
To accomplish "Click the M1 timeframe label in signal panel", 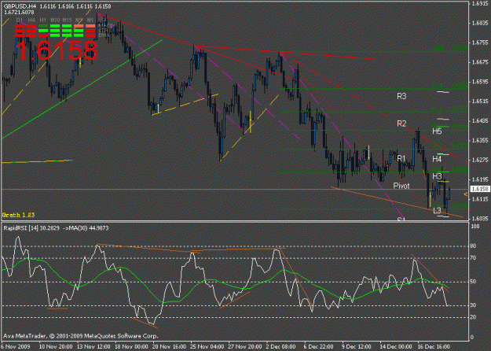I will pyautogui.click(x=90, y=20).
